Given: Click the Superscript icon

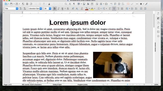Looking at the screenshot, I should tap(73, 9).
